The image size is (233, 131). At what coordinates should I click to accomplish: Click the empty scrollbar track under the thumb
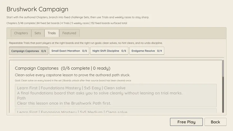click(223, 95)
